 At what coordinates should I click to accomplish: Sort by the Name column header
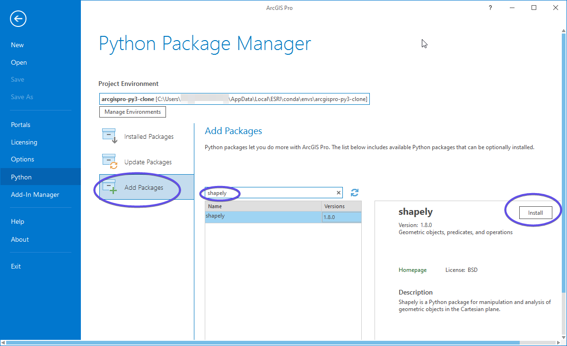point(263,206)
